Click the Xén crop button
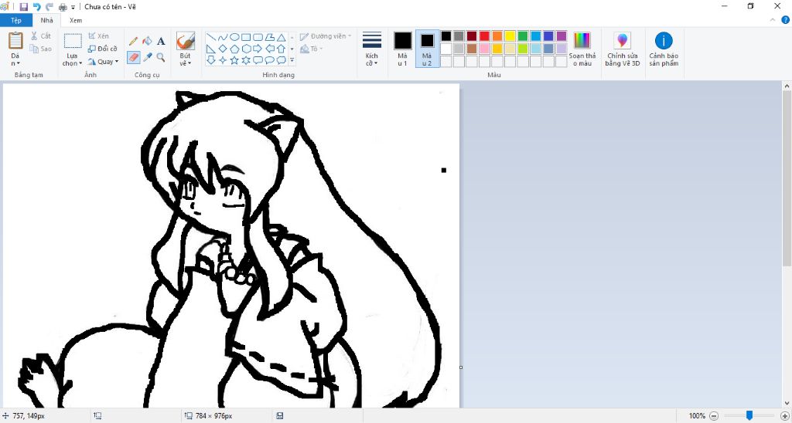This screenshot has height=423, width=792. [99, 36]
